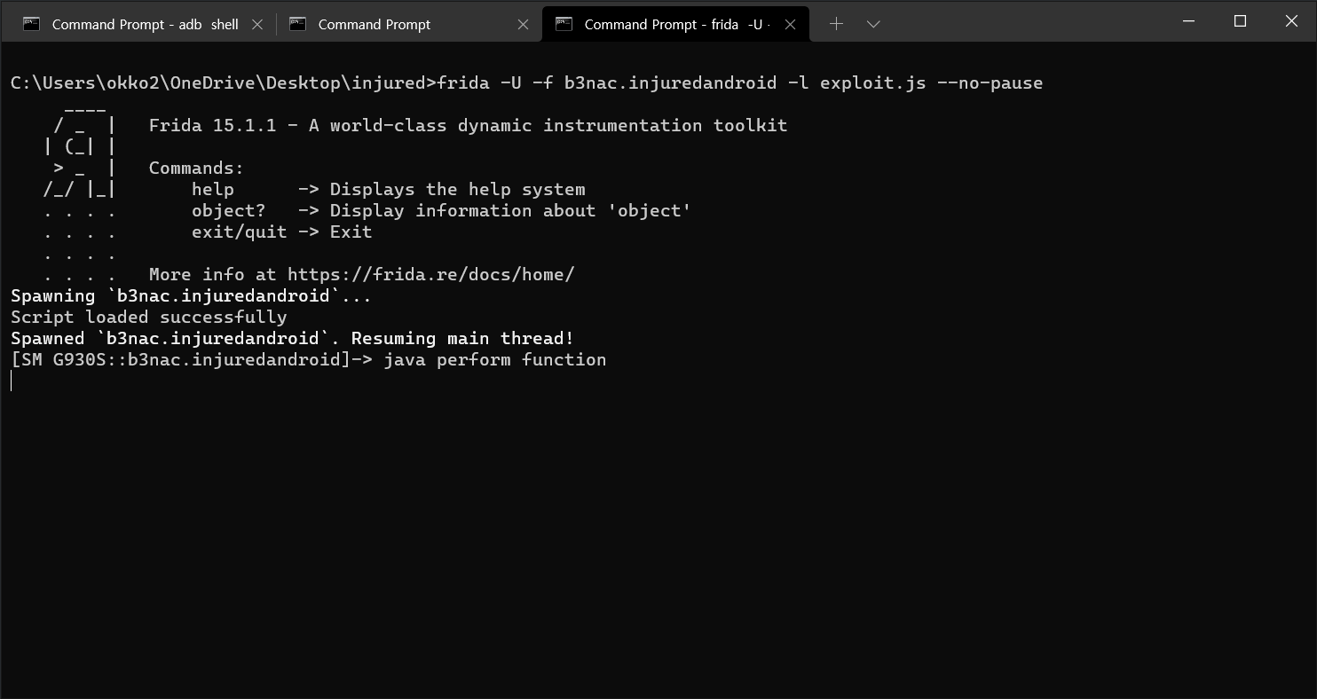Viewport: 1317px width, 699px height.
Task: Select the 'Command Prompt - frida -U' tab
Action: [x=674, y=24]
